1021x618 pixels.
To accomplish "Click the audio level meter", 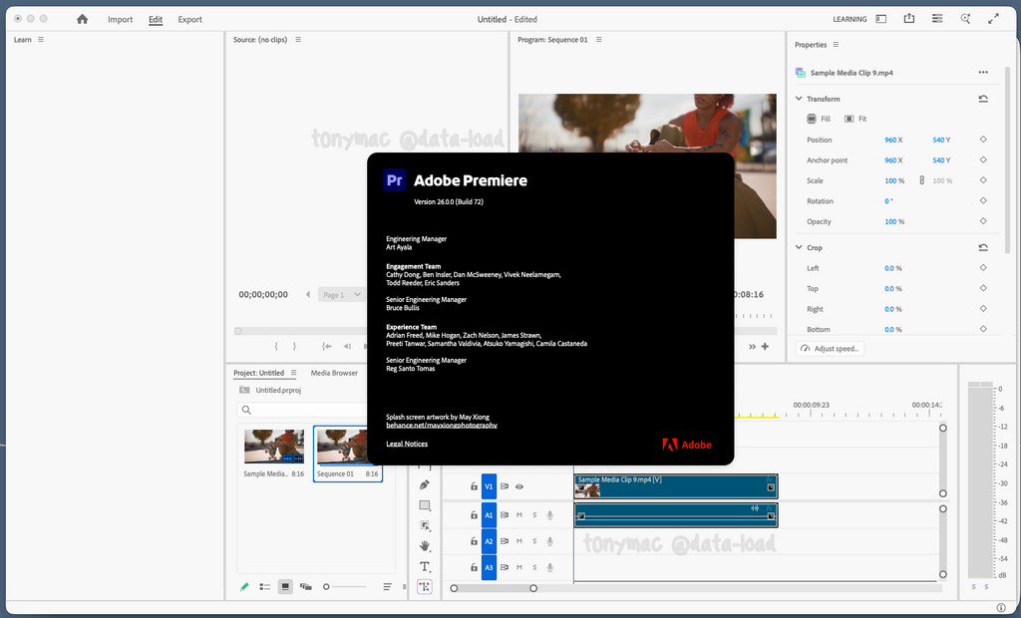I will 981,479.
